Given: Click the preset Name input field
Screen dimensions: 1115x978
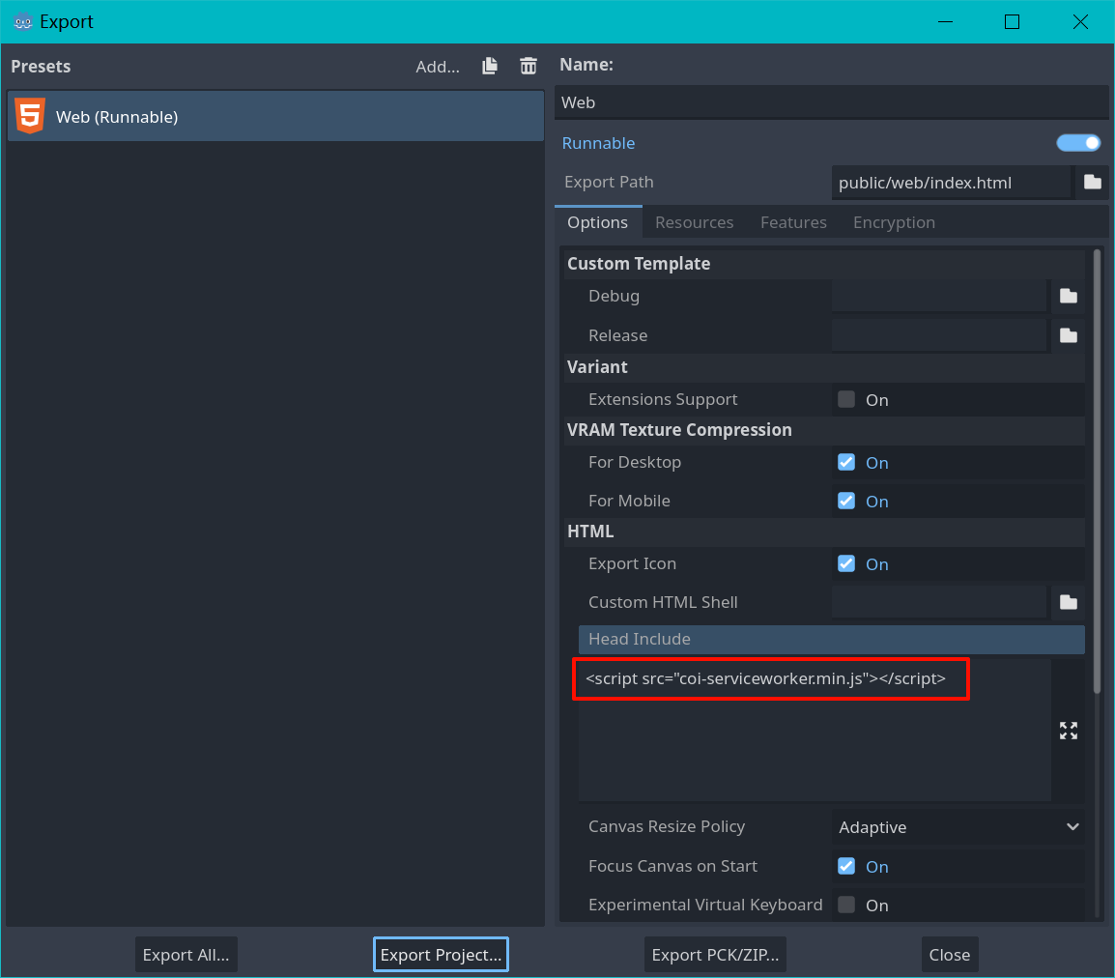Looking at the screenshot, I should point(831,102).
